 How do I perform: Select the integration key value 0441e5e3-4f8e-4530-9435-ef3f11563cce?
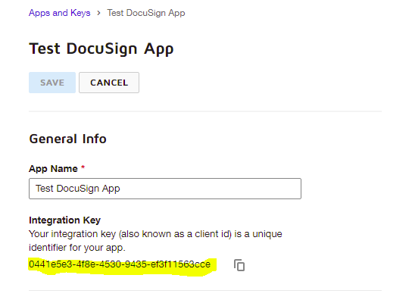pos(120,264)
